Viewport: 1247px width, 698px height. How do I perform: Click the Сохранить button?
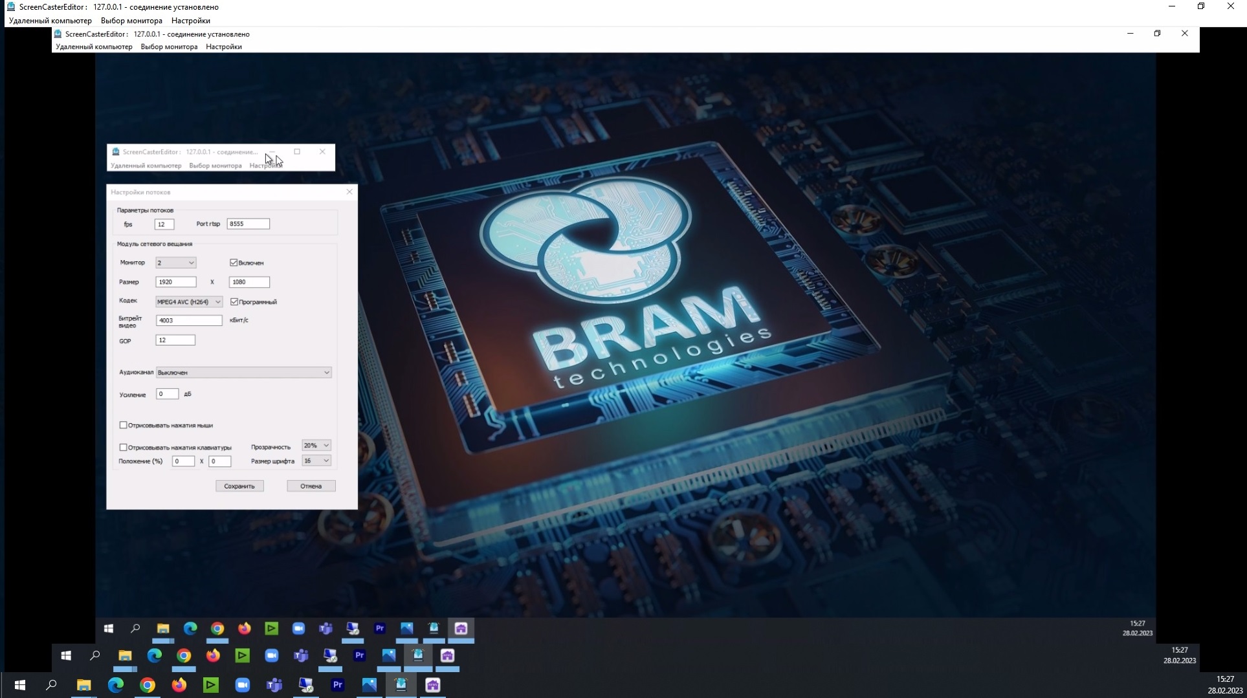[x=239, y=486]
